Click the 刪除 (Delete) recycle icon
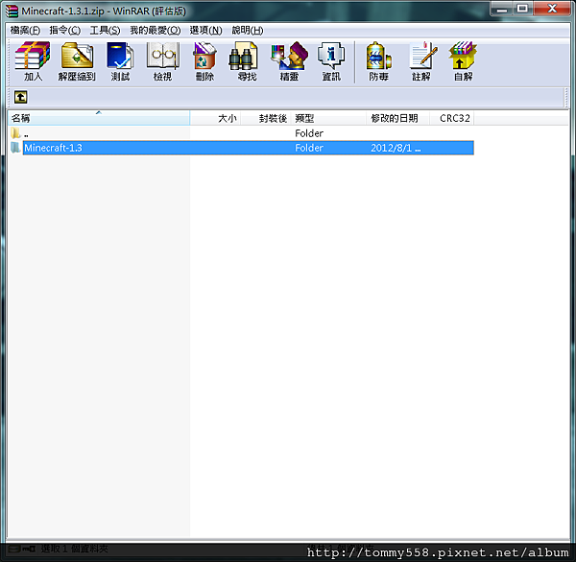The image size is (576, 562). click(204, 61)
